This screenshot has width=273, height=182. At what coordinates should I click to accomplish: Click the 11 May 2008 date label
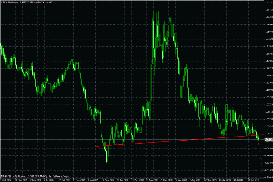[x=138, y=180]
